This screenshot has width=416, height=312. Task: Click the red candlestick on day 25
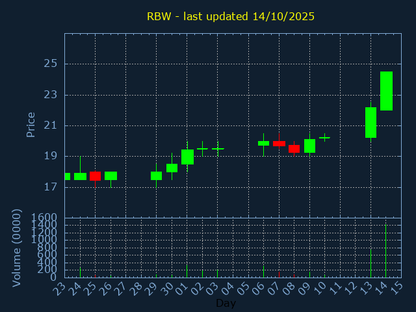coord(95,175)
